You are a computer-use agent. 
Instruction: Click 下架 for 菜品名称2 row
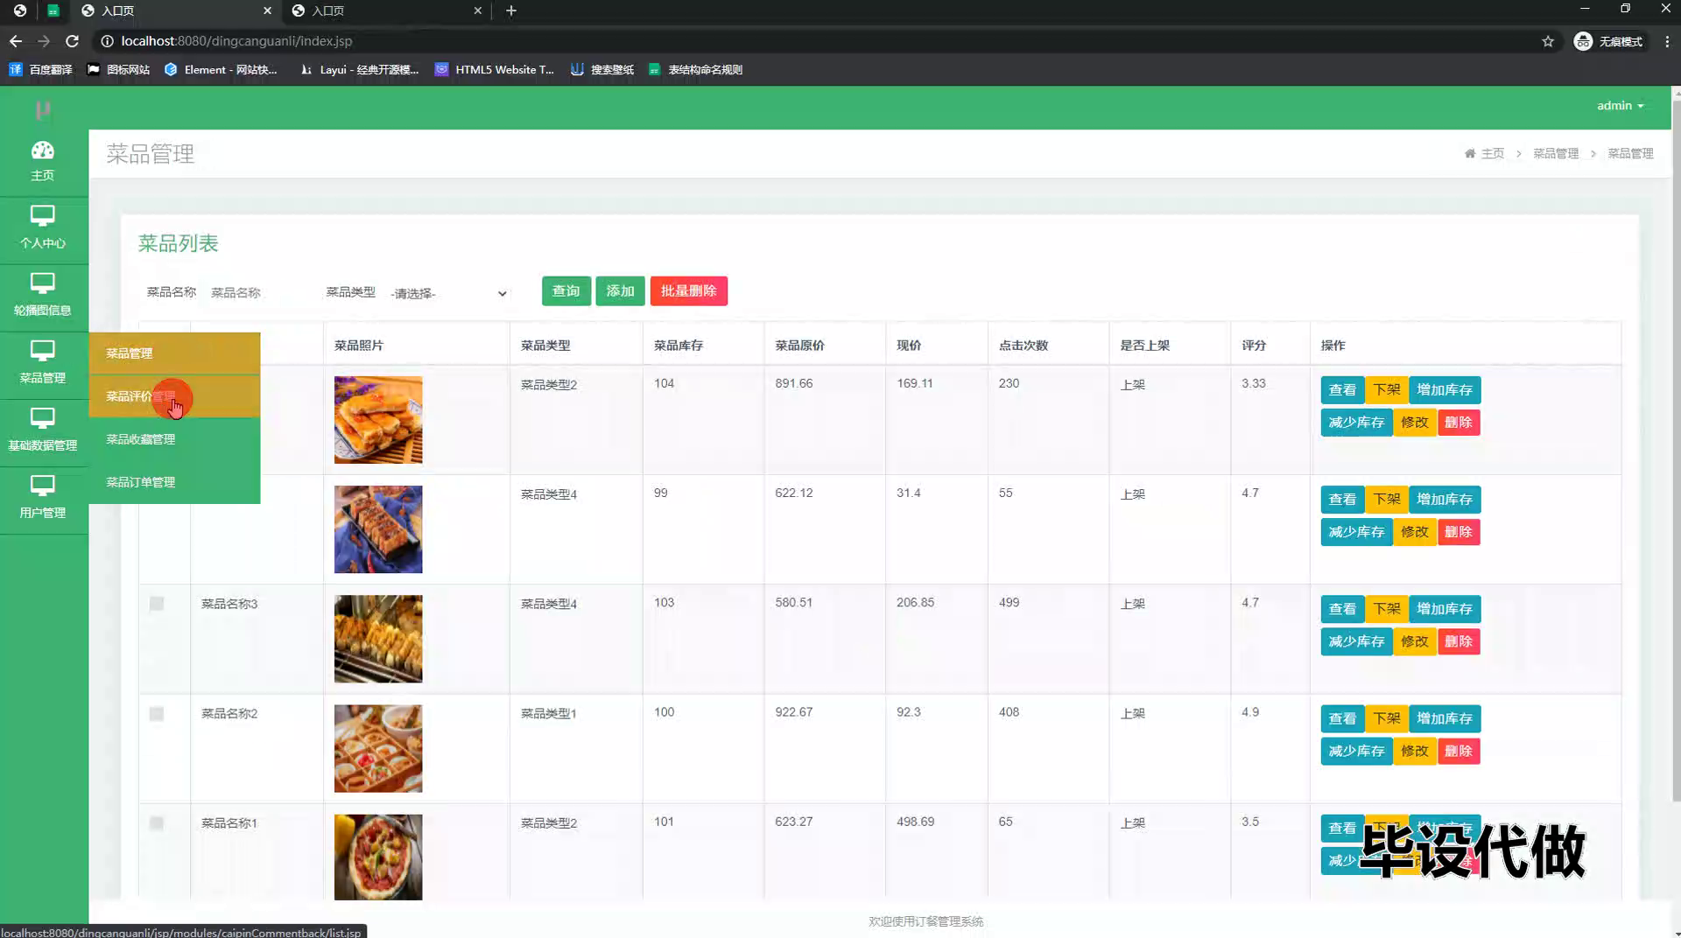pyautogui.click(x=1387, y=718)
